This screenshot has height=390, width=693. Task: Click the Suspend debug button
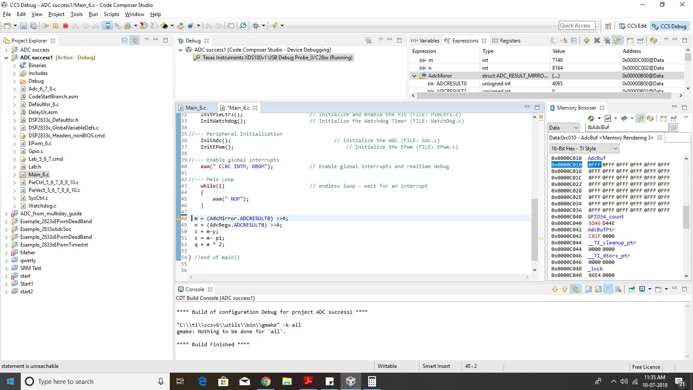coord(56,26)
